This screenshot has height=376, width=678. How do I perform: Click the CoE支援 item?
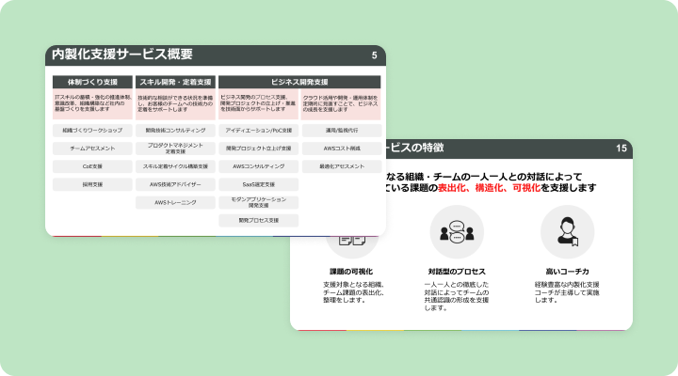pos(92,166)
